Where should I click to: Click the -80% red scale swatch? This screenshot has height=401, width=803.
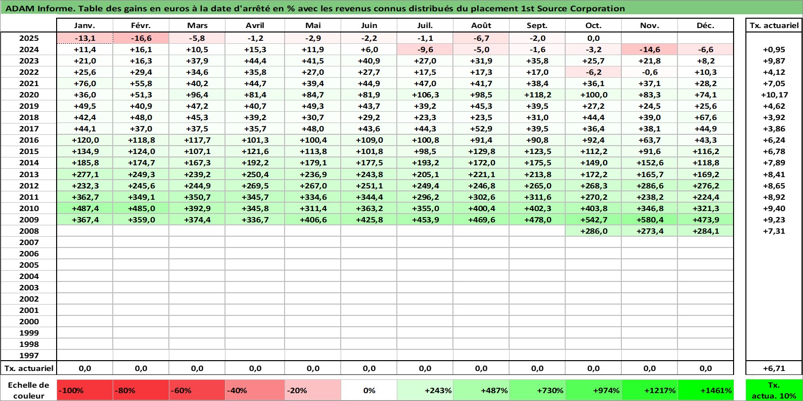141,390
